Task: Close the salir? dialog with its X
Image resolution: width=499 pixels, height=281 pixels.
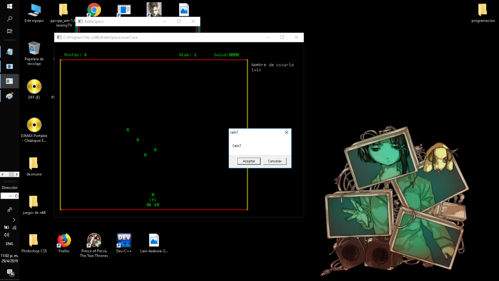Action: [286, 133]
